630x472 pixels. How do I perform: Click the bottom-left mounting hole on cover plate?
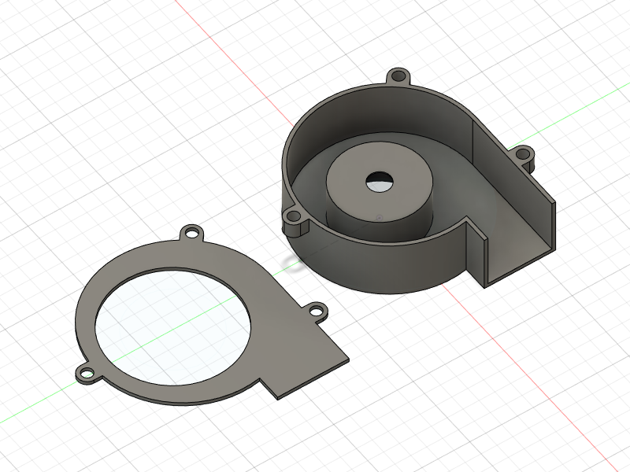coord(87,374)
